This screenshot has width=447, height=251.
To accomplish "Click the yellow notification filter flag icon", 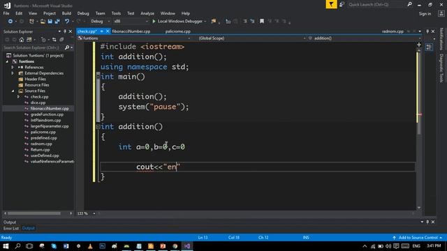I will click(331, 5).
